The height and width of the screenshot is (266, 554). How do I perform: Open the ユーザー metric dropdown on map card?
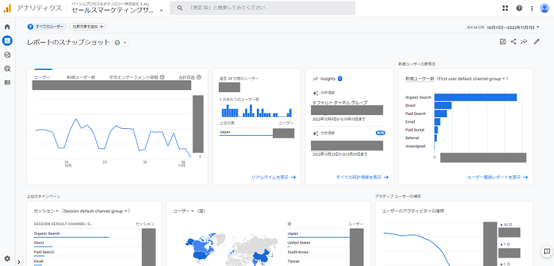coord(183,211)
